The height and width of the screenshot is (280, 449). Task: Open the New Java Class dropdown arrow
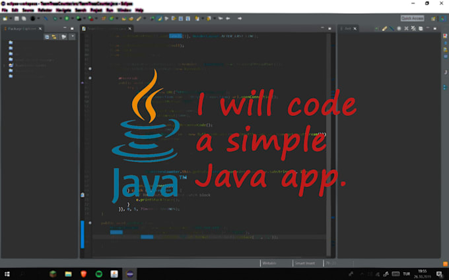tap(117, 18)
